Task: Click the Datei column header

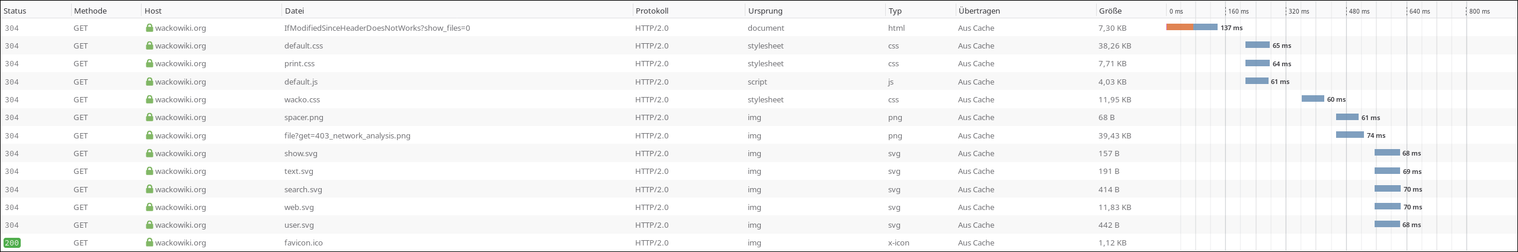Action: [294, 11]
